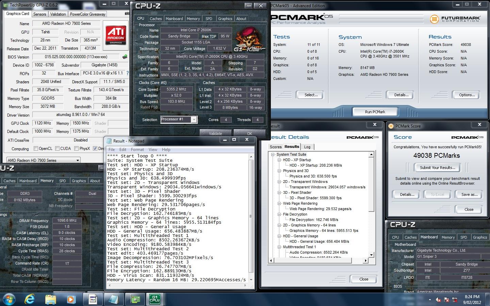Switch to the Notepad taskbar icon
This screenshot has width=490, height=306.
pyautogui.click(x=114, y=299)
